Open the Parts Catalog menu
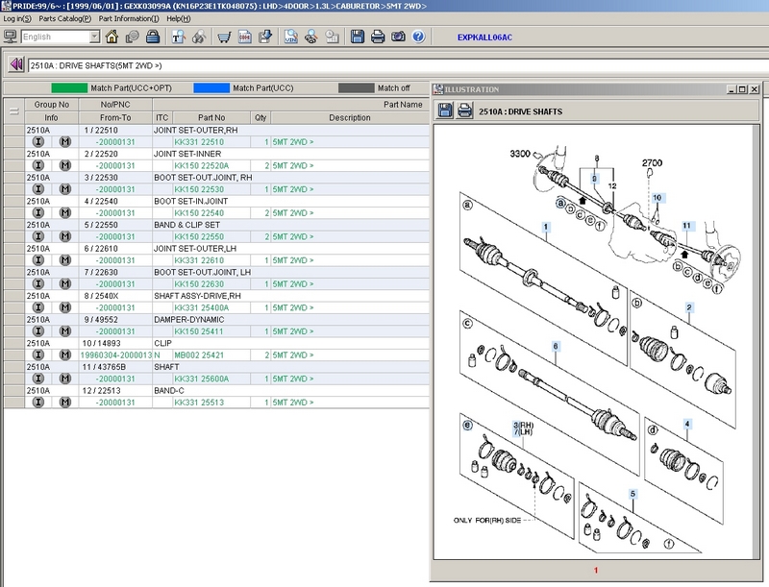The height and width of the screenshot is (587, 769). pyautogui.click(x=62, y=18)
